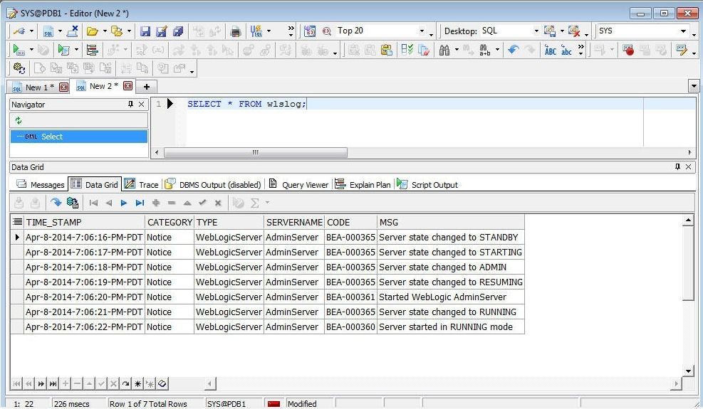Click the new connection plug icon

click(x=19, y=31)
